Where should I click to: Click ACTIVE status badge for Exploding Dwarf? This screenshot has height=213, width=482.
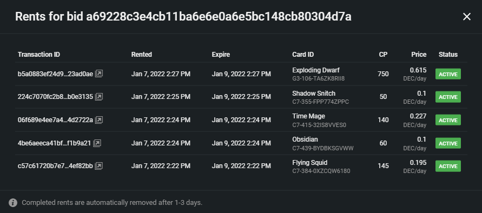448,74
